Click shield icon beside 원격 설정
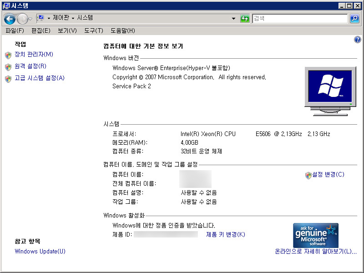Image resolution: width=364 pixels, height=273 pixels. pyautogui.click(x=8, y=67)
